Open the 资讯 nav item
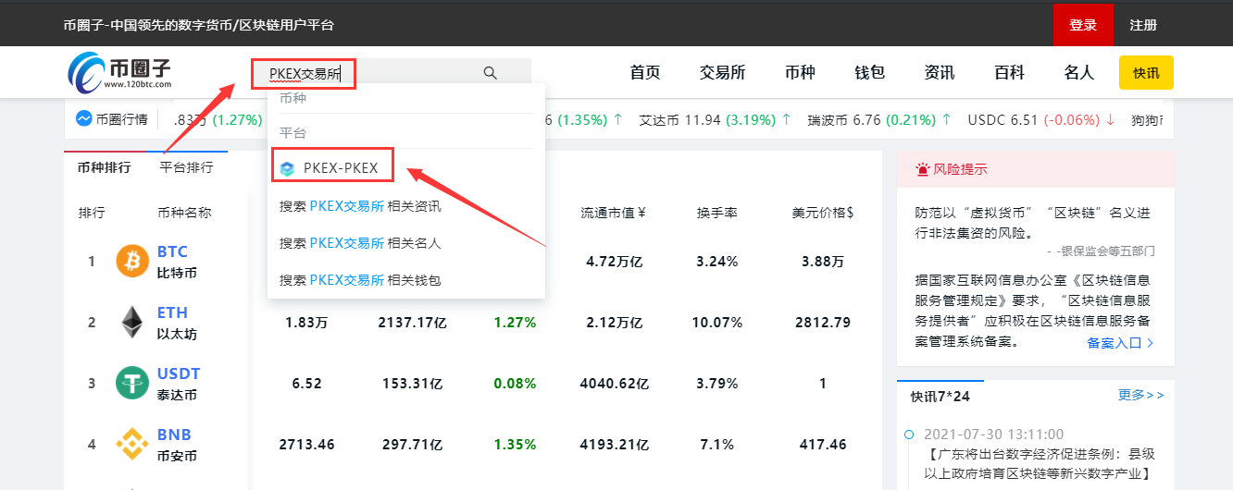The width and height of the screenshot is (1233, 490). 940,73
